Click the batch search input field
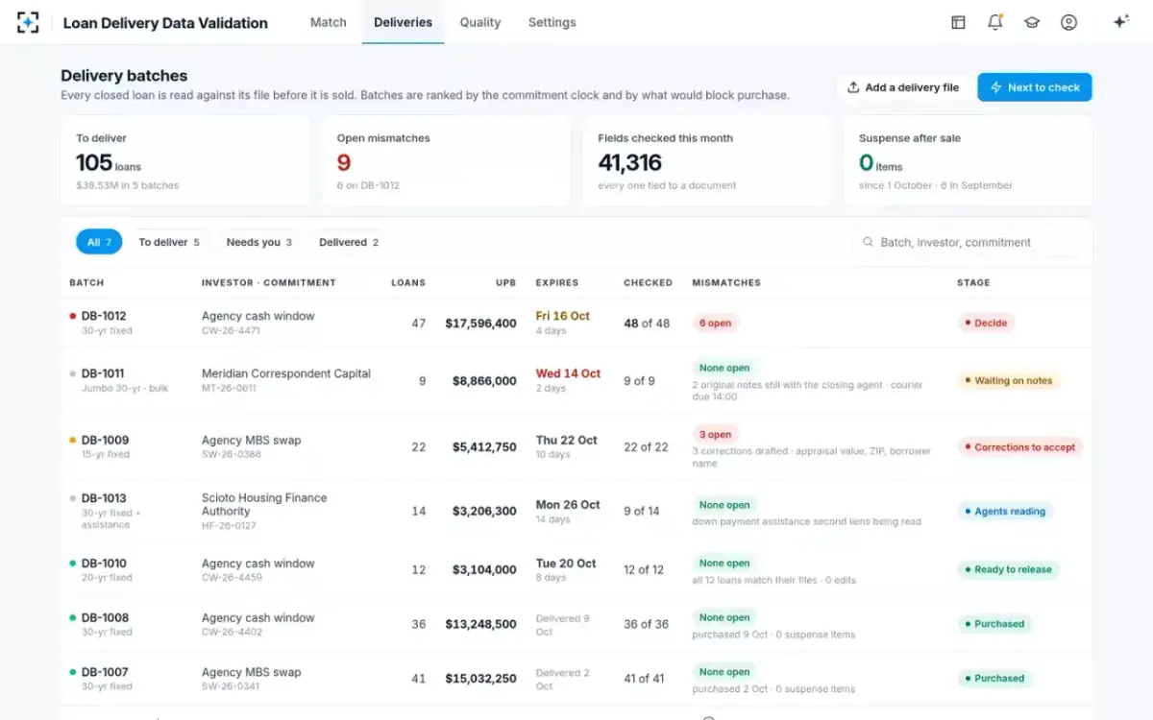 (966, 243)
